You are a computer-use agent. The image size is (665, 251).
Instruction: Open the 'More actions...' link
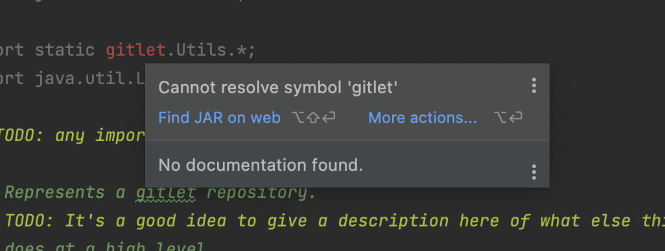coord(423,118)
